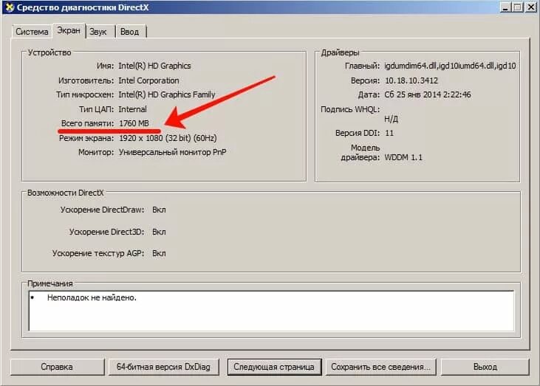
Task: Click the main driver 'igdumdim64.dll' value
Action: coord(450,66)
